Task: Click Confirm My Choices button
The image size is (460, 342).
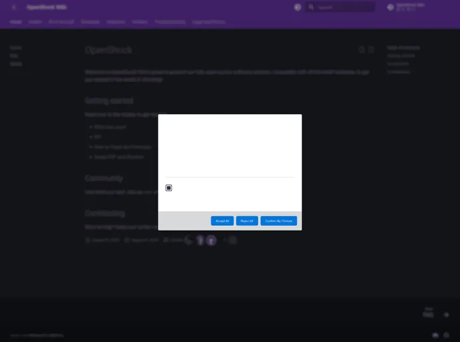Action: pyautogui.click(x=278, y=220)
